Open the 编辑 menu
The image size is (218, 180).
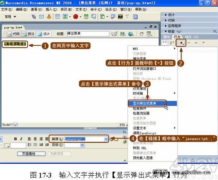tap(21, 9)
